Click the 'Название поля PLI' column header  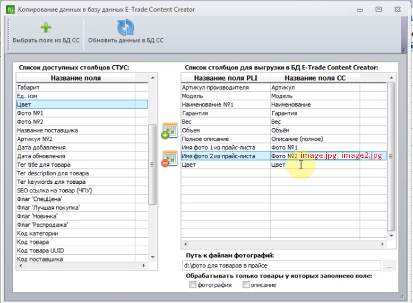[226, 78]
